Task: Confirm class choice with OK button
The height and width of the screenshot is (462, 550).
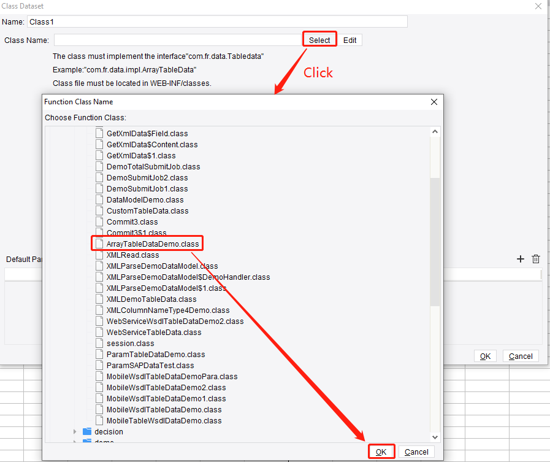Action: point(381,451)
